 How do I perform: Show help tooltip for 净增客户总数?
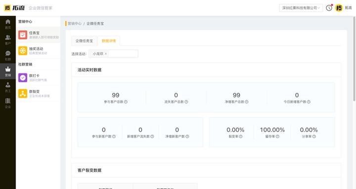pyautogui.click(x=247, y=102)
